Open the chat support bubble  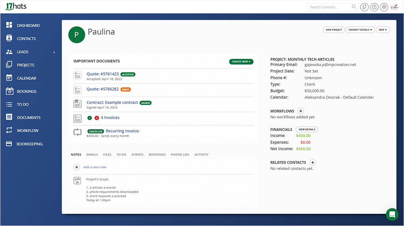tap(392, 214)
